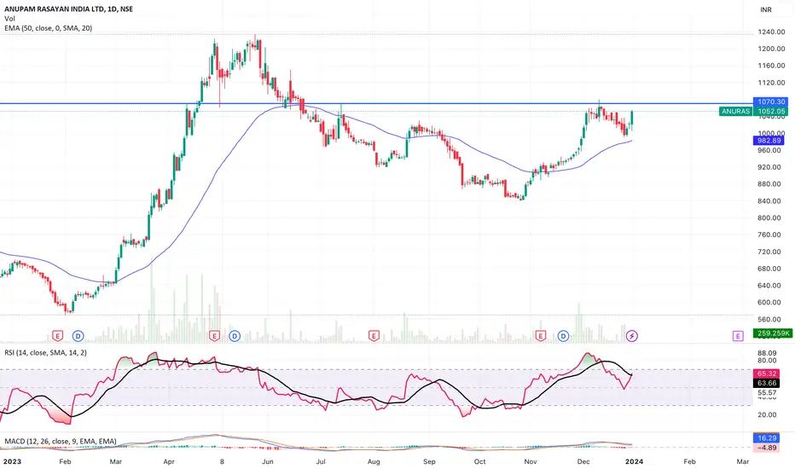Select the earnings E marker in early November
The width and height of the screenshot is (795, 469).
coord(541,336)
